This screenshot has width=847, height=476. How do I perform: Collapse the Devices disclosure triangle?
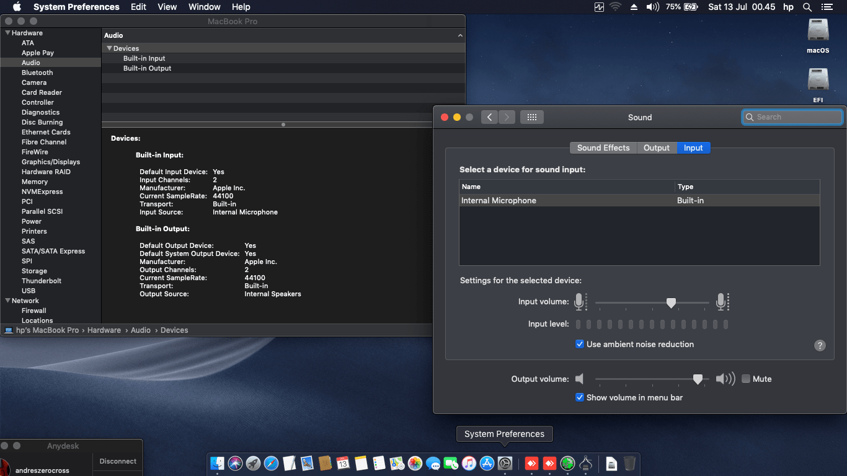[109, 48]
